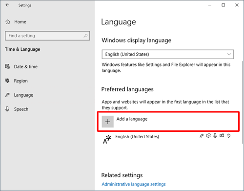Click the large A-character icon for English
244x191 pixels.
coord(107,139)
